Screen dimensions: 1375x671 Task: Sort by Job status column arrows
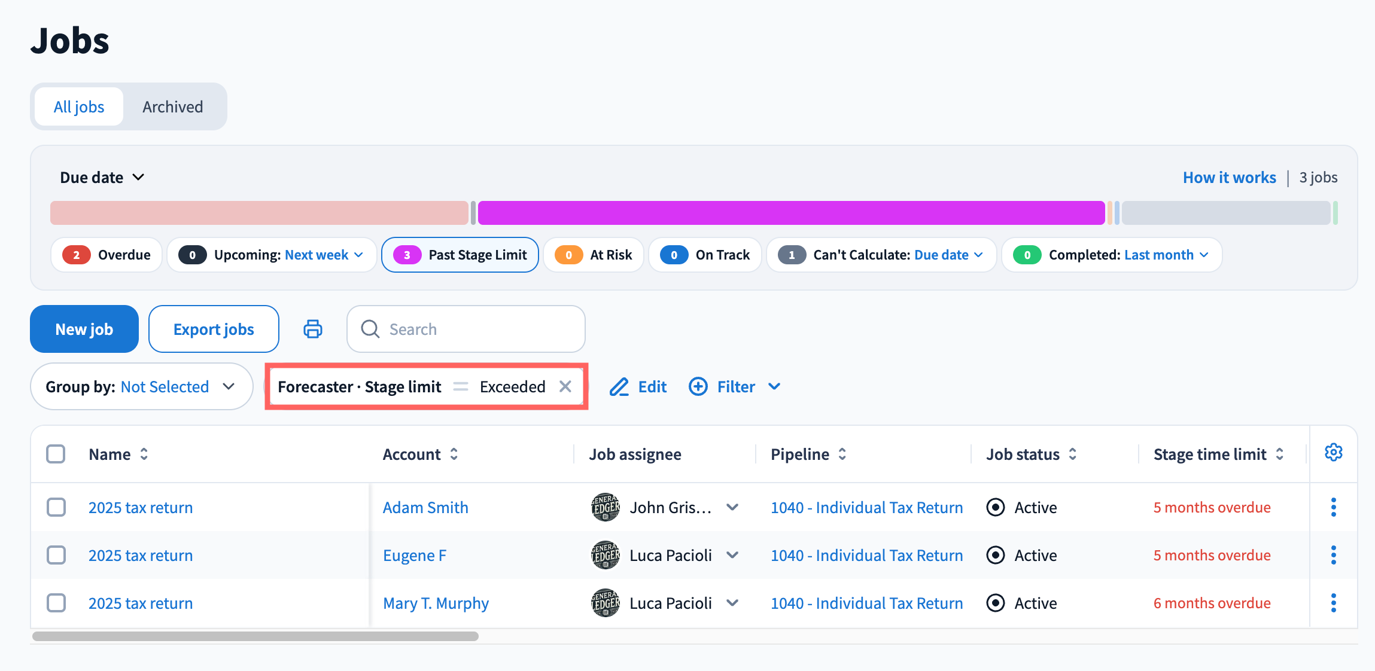(x=1073, y=454)
